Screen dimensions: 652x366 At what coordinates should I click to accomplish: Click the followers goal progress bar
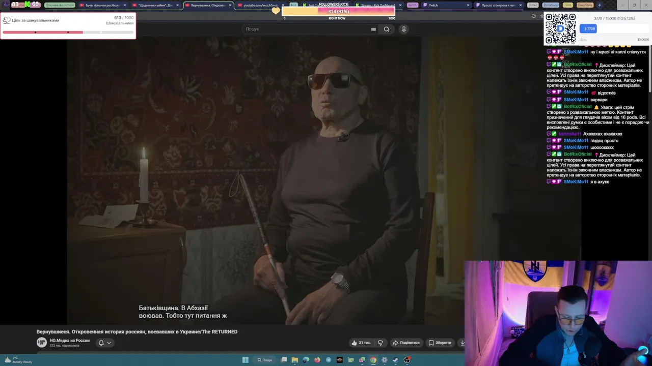pyautogui.click(x=68, y=32)
